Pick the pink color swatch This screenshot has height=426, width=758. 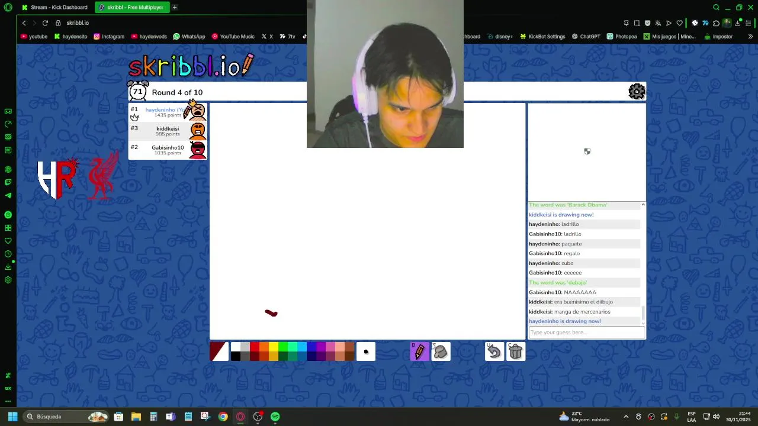[330, 347]
